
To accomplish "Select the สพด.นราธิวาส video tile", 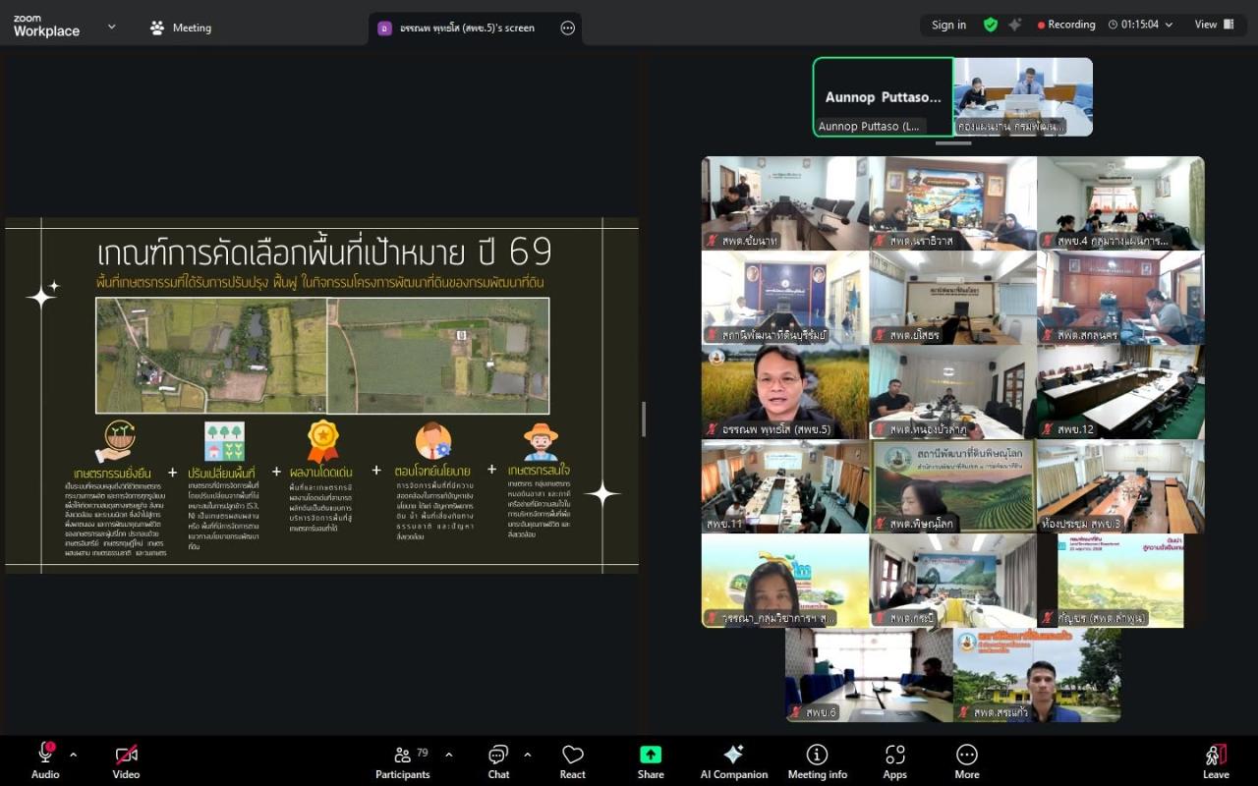I will point(953,203).
